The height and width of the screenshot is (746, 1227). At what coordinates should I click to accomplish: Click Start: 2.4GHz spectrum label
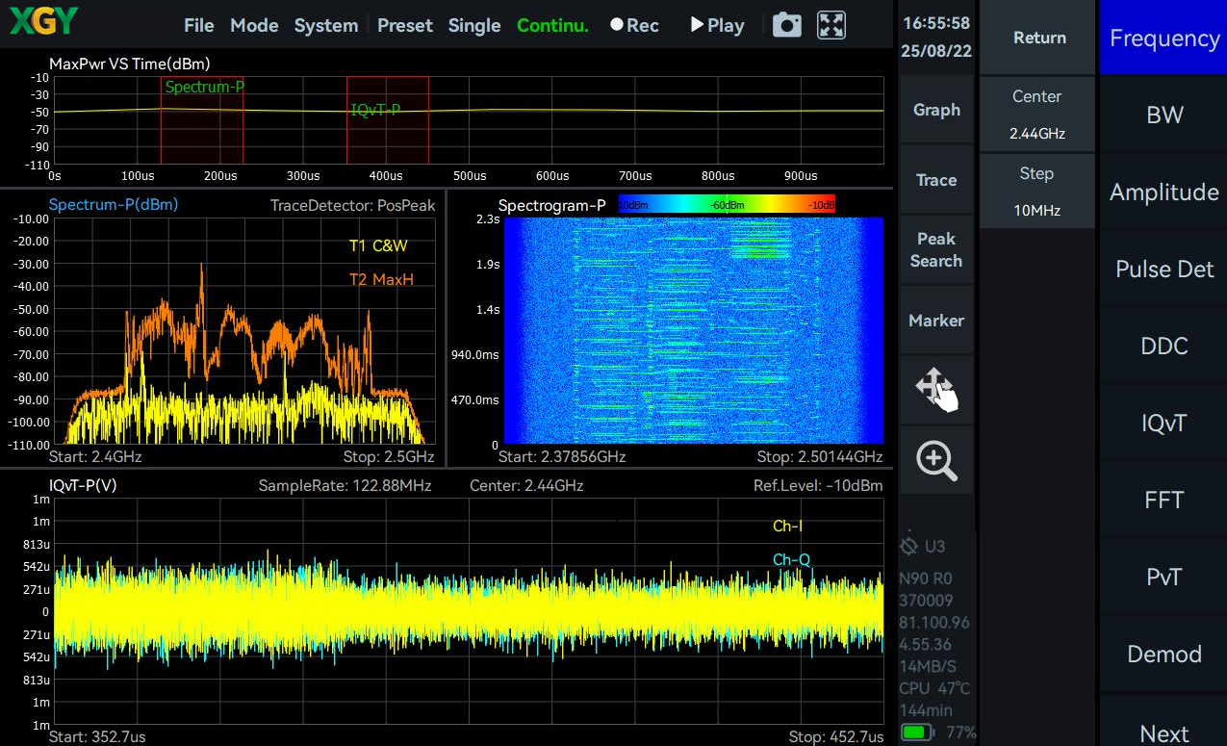pyautogui.click(x=97, y=456)
